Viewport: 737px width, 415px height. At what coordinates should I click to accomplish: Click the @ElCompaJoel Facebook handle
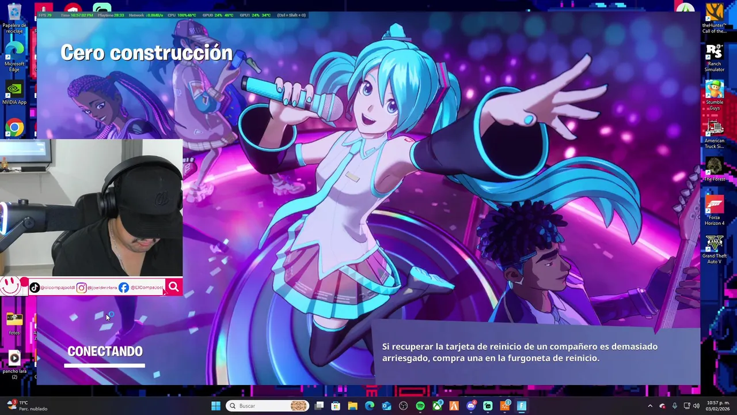[147, 288]
